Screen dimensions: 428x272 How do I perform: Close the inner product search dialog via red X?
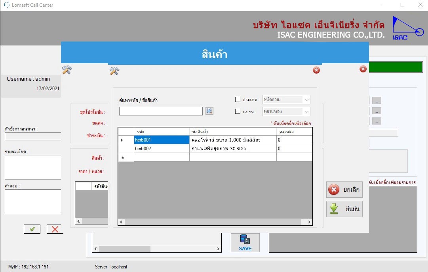pyautogui.click(x=316, y=70)
